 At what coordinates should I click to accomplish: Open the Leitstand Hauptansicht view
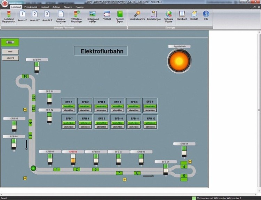[x=9, y=16]
